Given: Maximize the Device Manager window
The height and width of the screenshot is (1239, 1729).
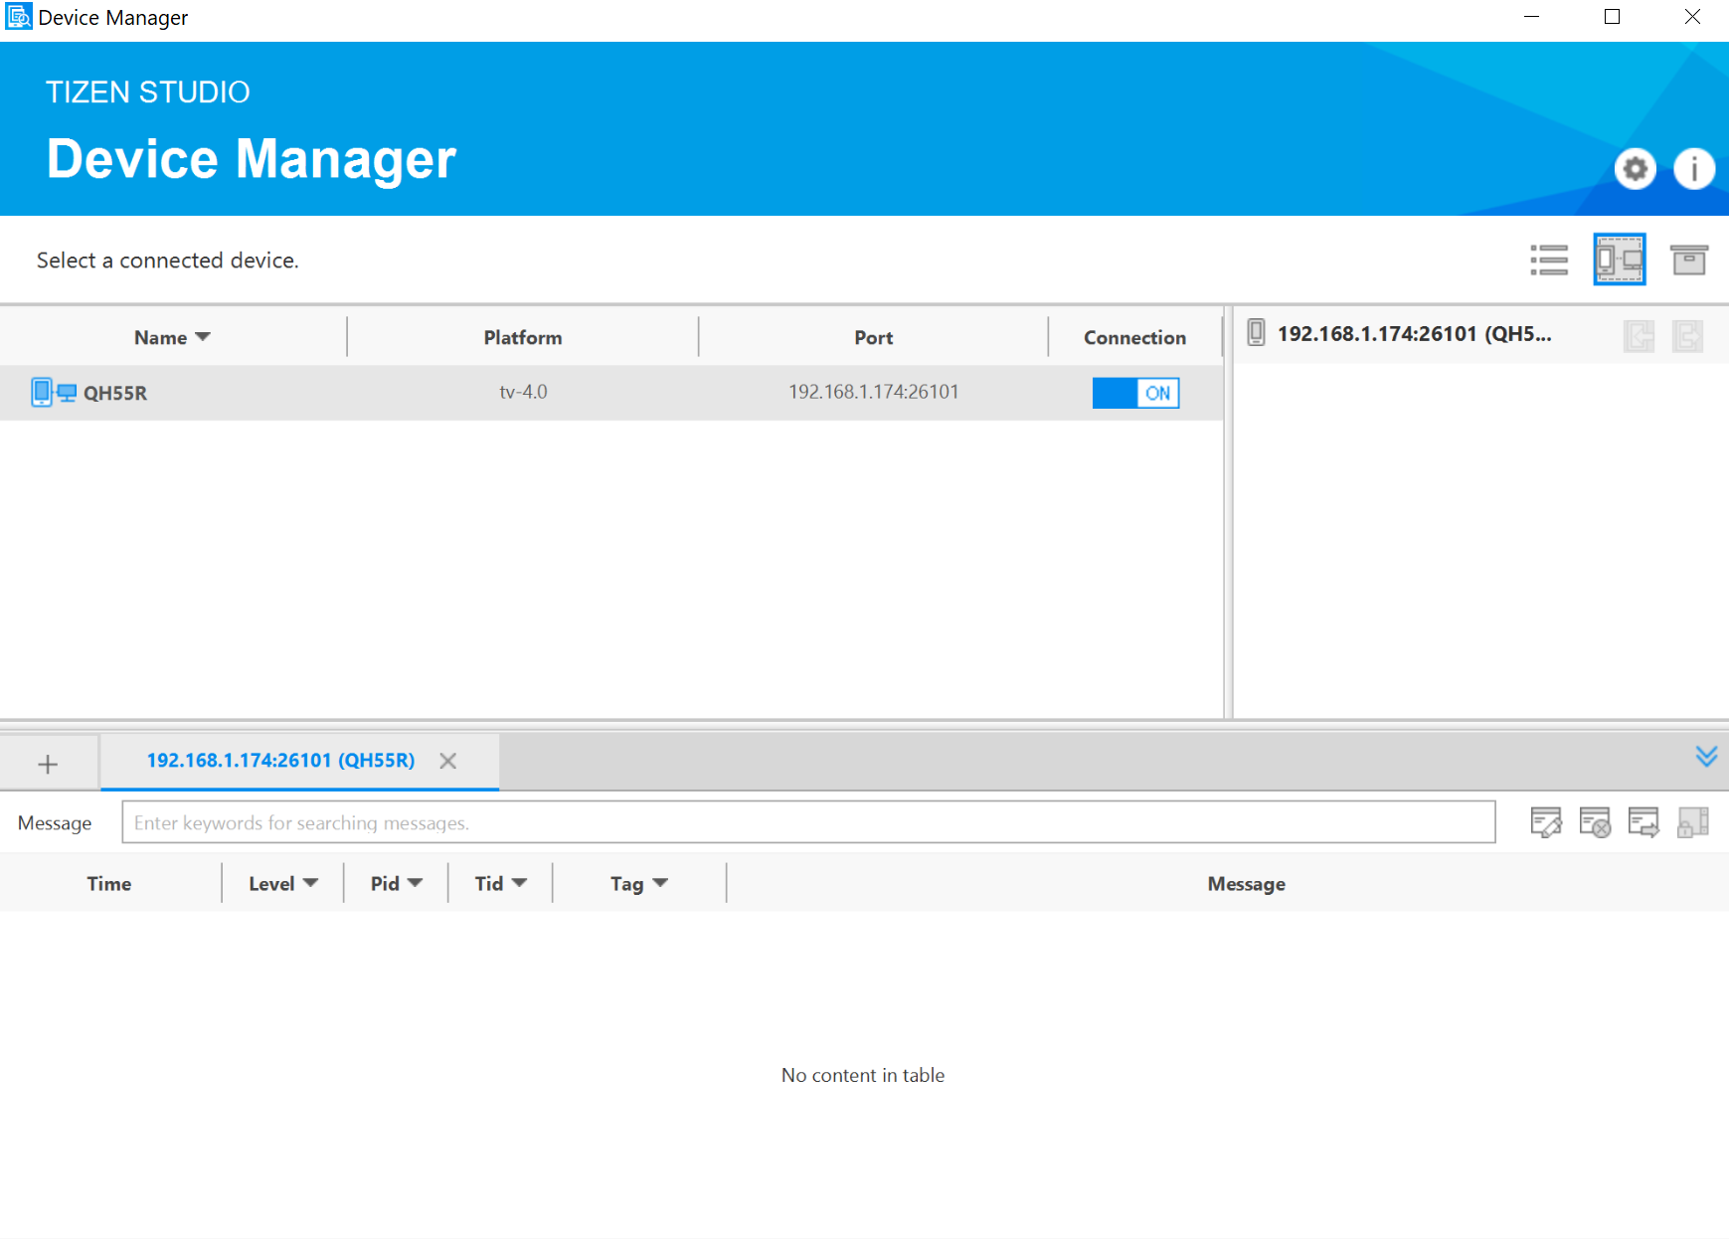Looking at the screenshot, I should [x=1612, y=17].
